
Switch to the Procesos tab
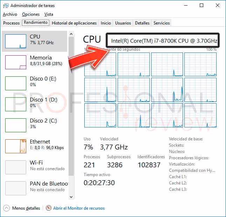[11, 23]
